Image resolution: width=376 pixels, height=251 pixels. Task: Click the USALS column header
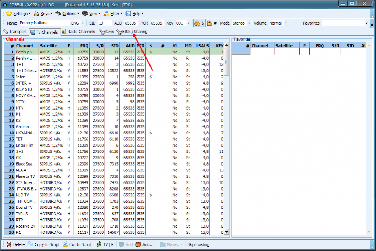coord(202,45)
